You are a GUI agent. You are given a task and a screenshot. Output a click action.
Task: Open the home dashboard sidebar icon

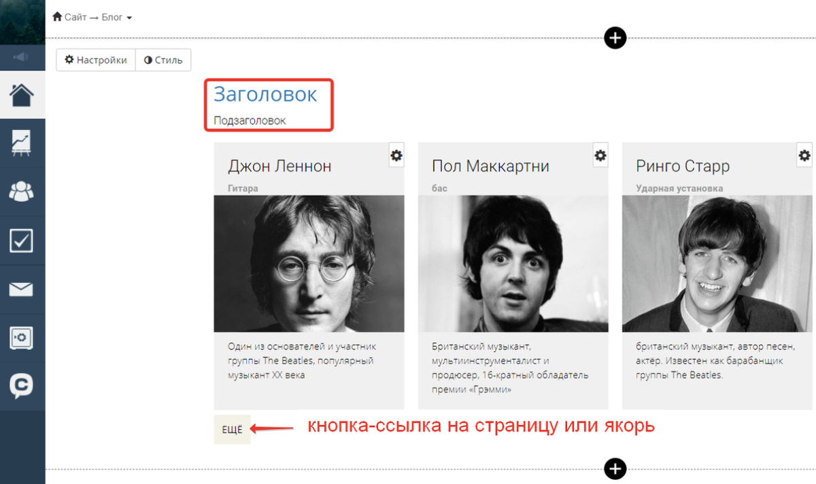pyautogui.click(x=22, y=94)
